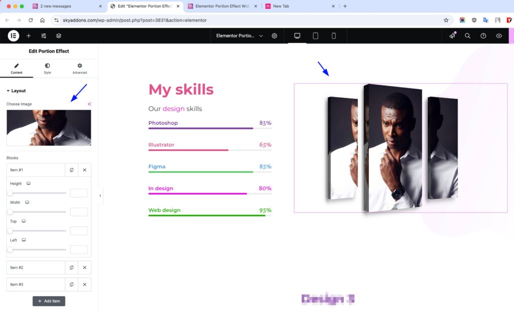Open the Structure layers icon

pos(59,36)
